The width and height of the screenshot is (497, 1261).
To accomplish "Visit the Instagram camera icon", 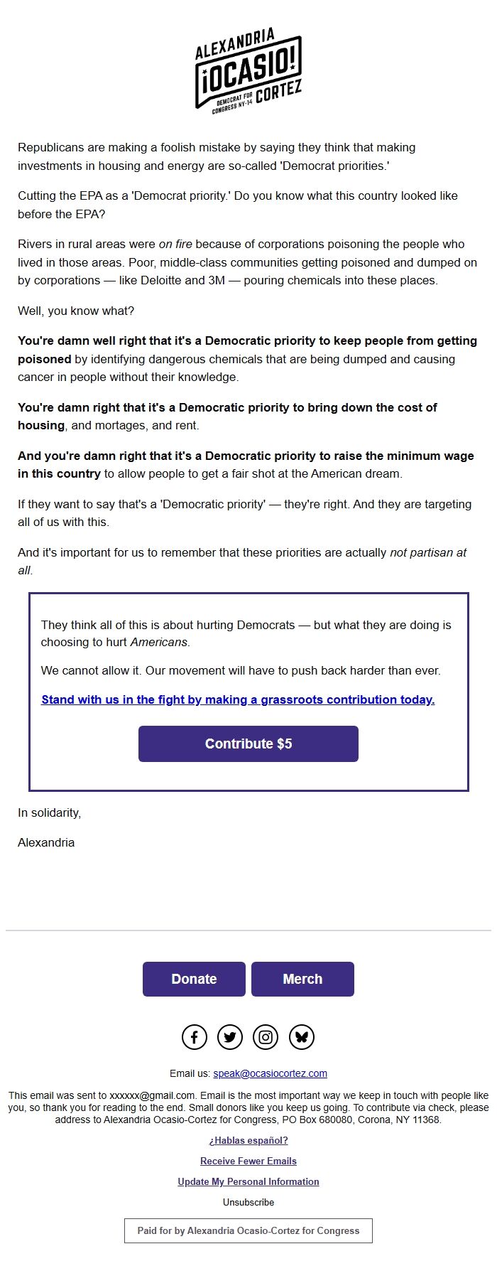I will (266, 1037).
